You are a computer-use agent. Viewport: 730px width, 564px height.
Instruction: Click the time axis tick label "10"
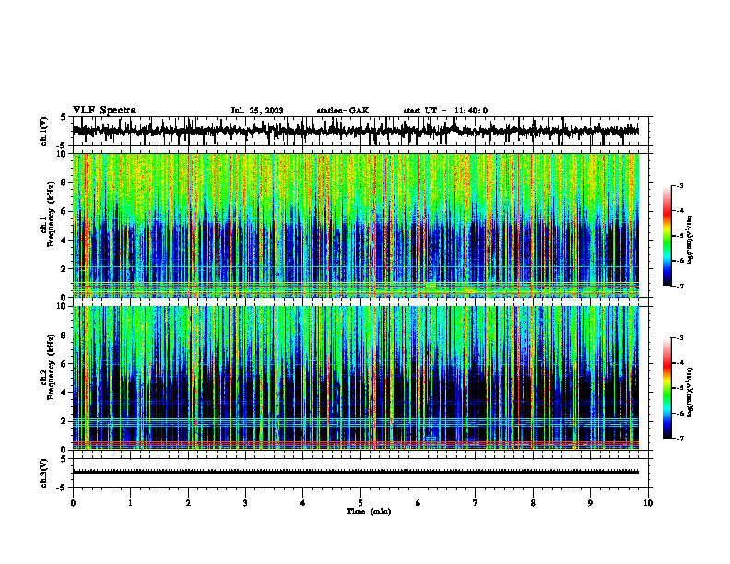[x=648, y=503]
